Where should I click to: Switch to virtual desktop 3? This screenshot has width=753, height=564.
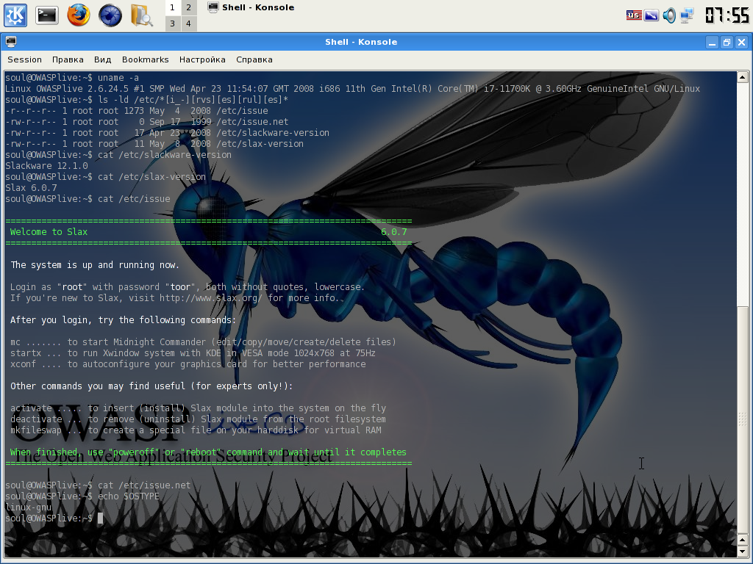point(172,23)
